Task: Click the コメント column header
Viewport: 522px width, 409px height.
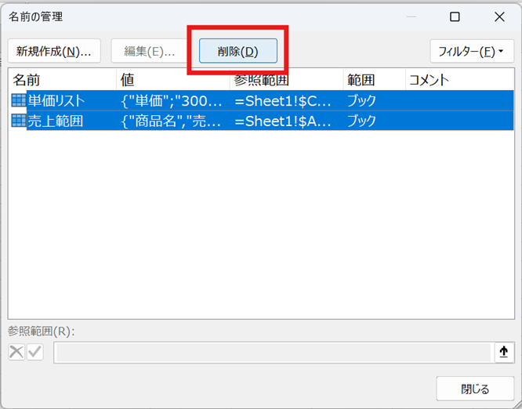Action: [x=459, y=80]
